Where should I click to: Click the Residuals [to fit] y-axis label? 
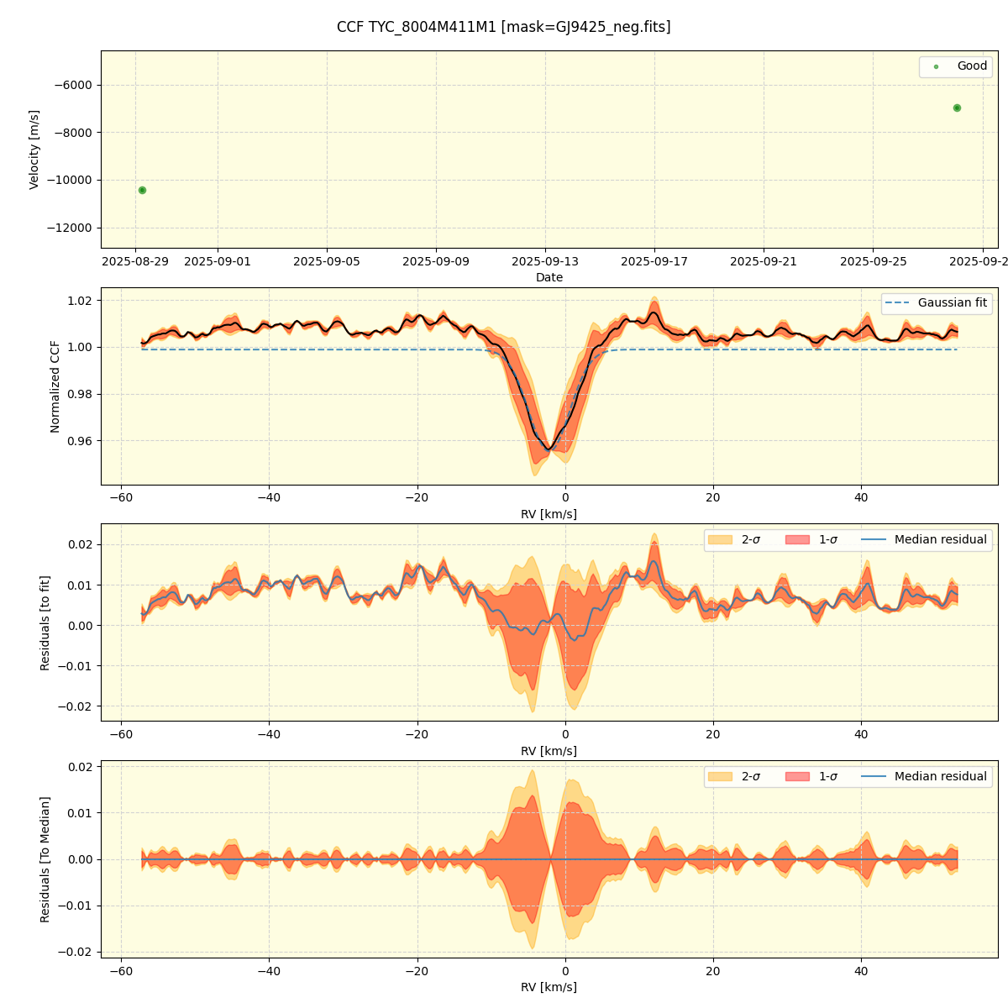tap(45, 622)
